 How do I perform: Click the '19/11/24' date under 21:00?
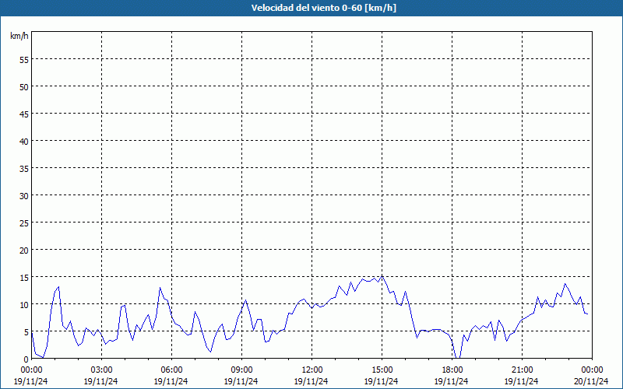click(x=522, y=381)
